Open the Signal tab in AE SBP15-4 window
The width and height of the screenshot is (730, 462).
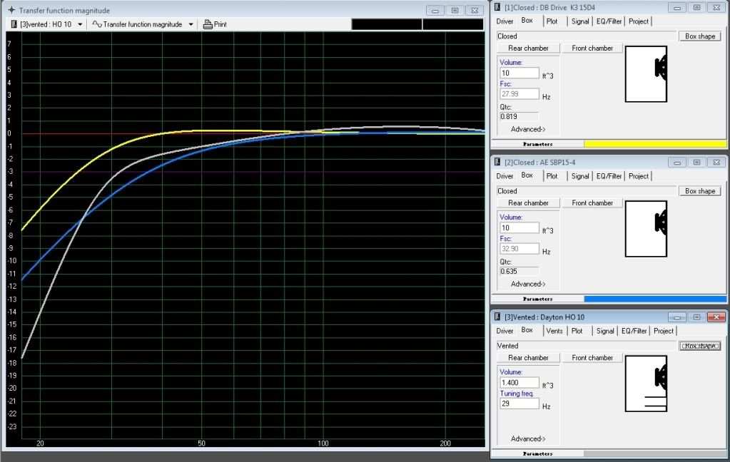pyautogui.click(x=580, y=176)
